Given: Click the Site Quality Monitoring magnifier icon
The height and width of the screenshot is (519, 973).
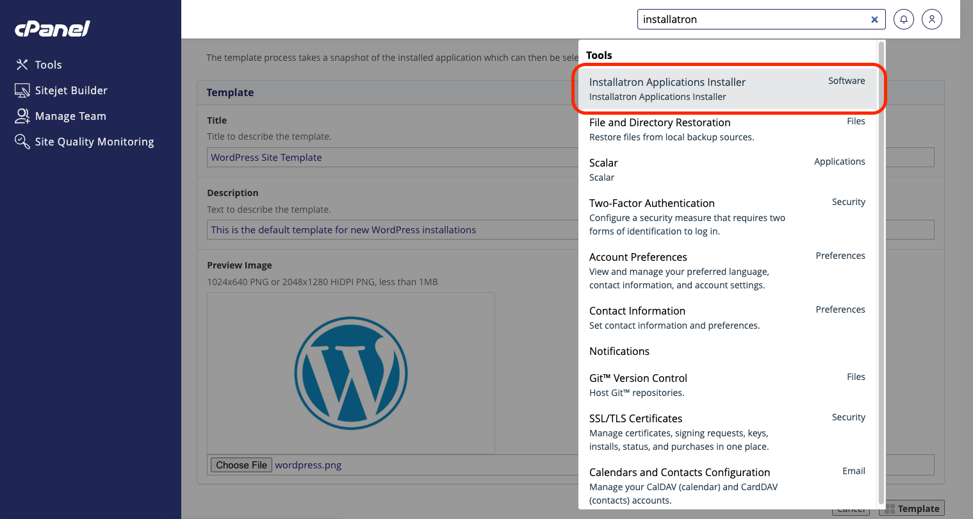Looking at the screenshot, I should pyautogui.click(x=22, y=142).
